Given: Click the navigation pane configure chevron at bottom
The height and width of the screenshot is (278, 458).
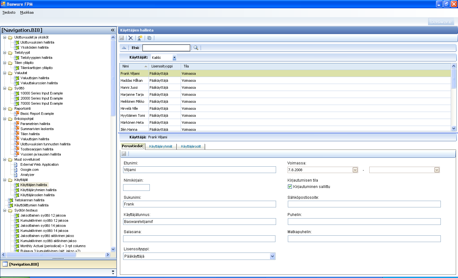Looking at the screenshot, I should (x=113, y=272).
